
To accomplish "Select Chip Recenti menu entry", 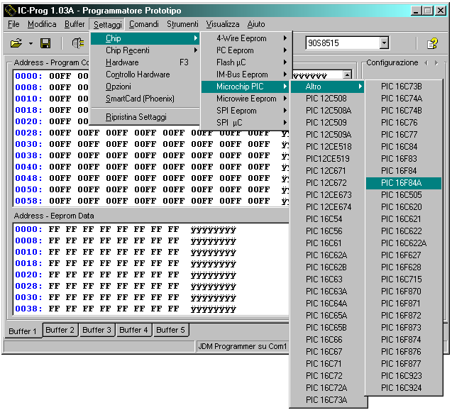I will [145, 50].
